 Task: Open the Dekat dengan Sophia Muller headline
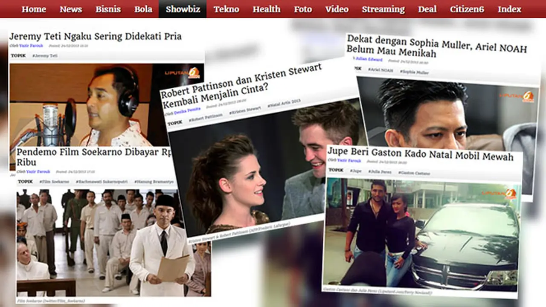[x=436, y=46]
